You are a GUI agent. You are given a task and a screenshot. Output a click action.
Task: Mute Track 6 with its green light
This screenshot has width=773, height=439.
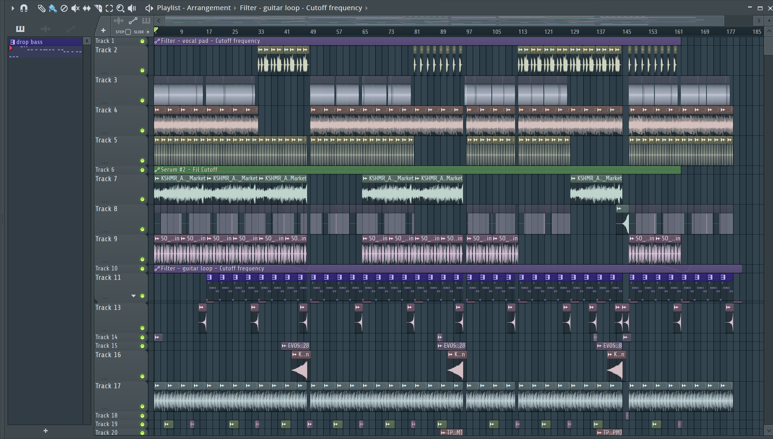142,170
